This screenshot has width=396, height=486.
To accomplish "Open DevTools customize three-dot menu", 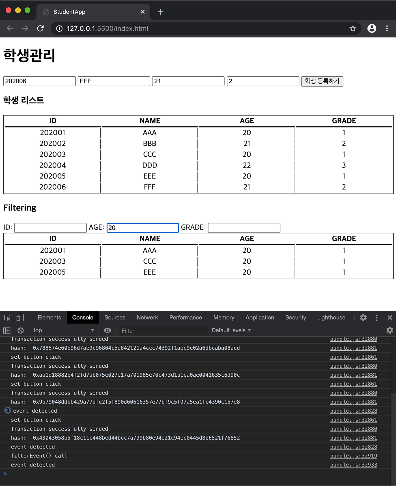I will click(x=376, y=318).
